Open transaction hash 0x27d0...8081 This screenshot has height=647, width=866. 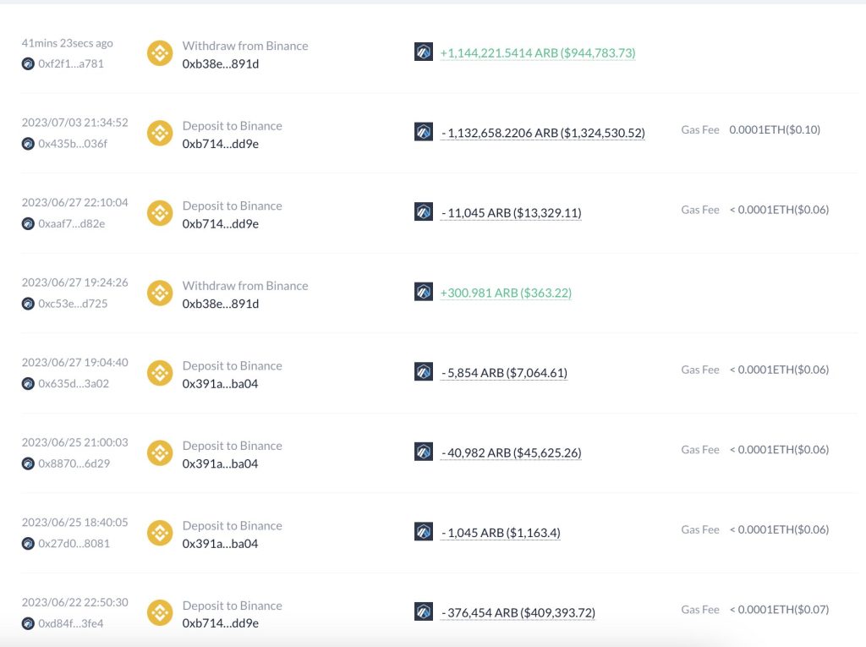pyautogui.click(x=74, y=543)
